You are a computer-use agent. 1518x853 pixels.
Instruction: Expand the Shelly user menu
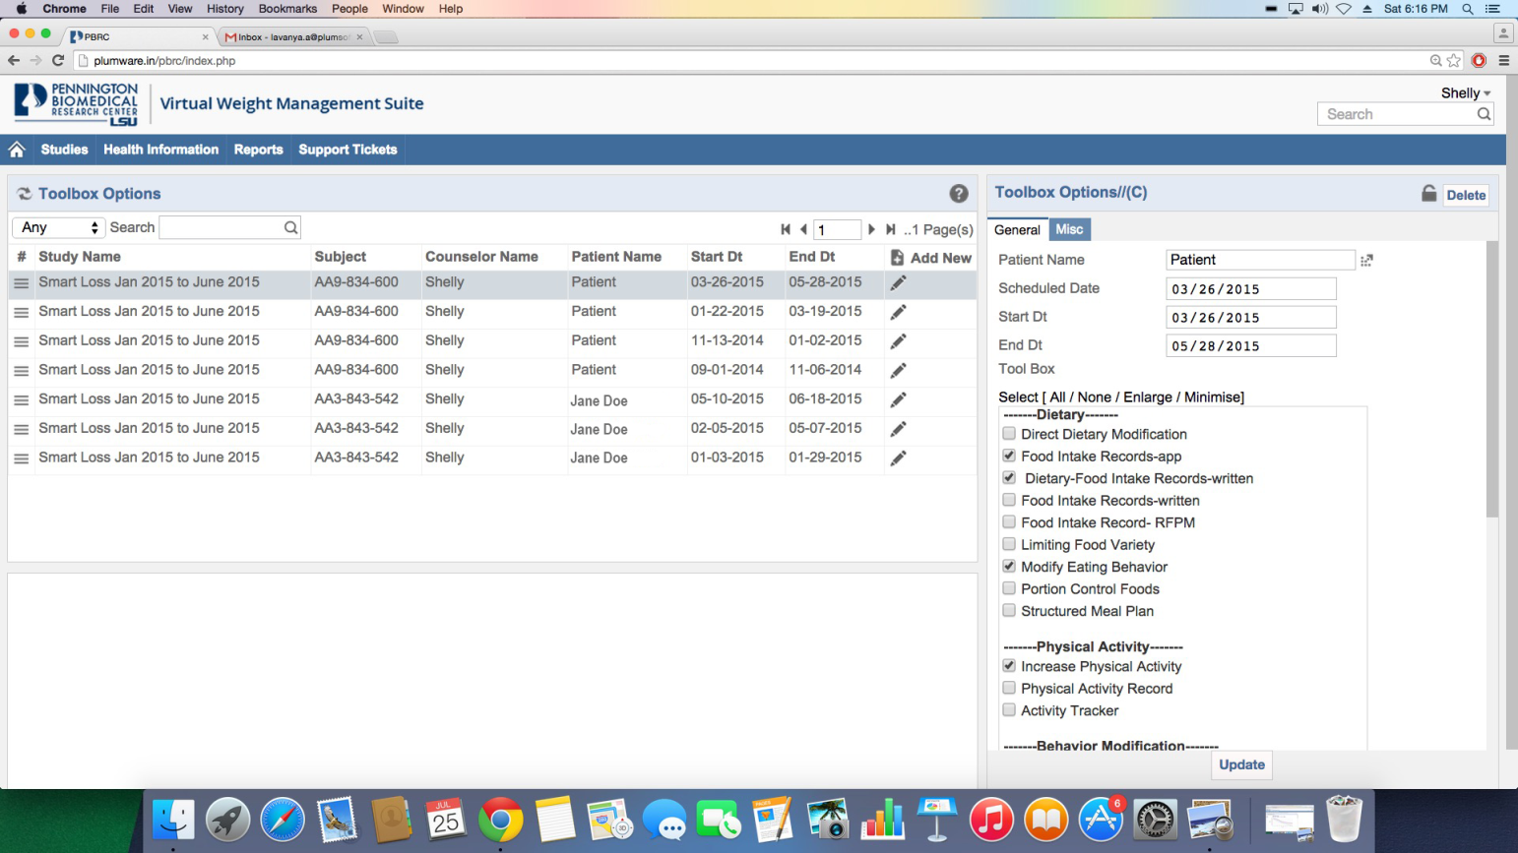point(1465,92)
